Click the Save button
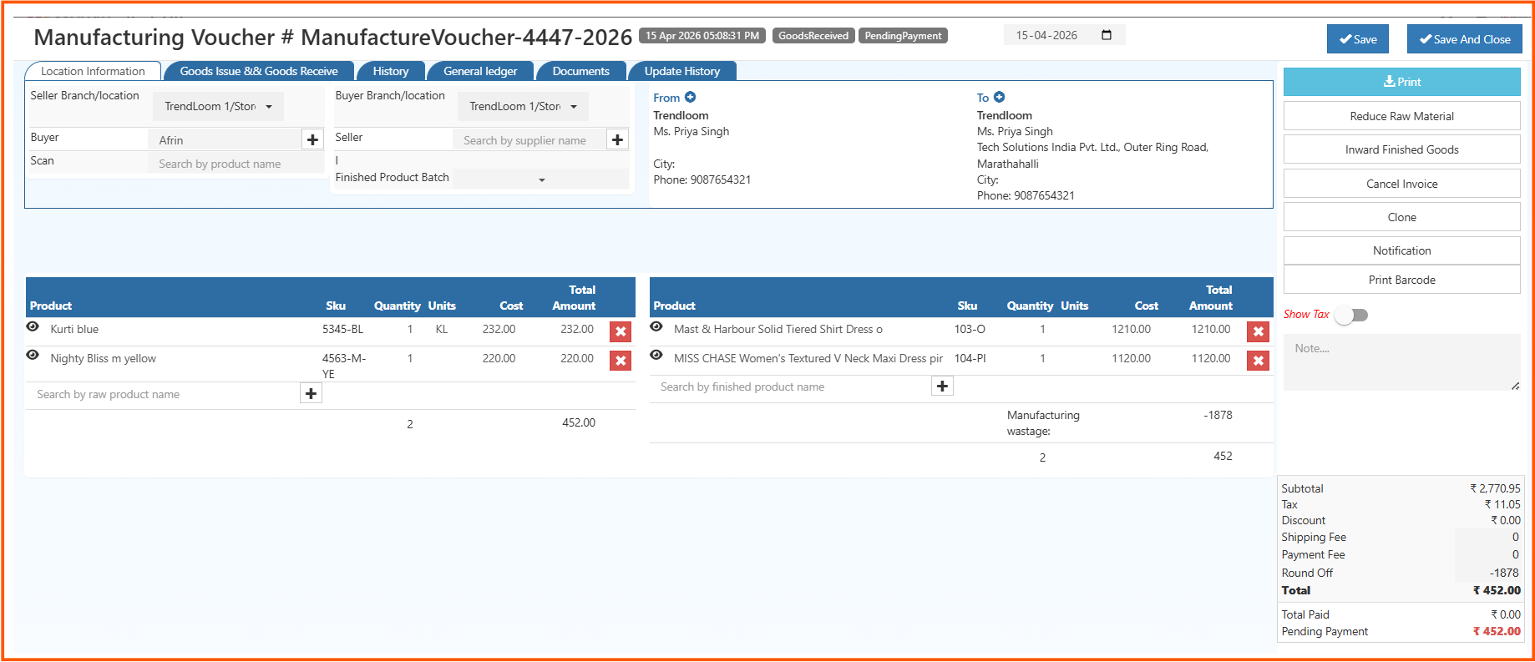 pos(1358,39)
